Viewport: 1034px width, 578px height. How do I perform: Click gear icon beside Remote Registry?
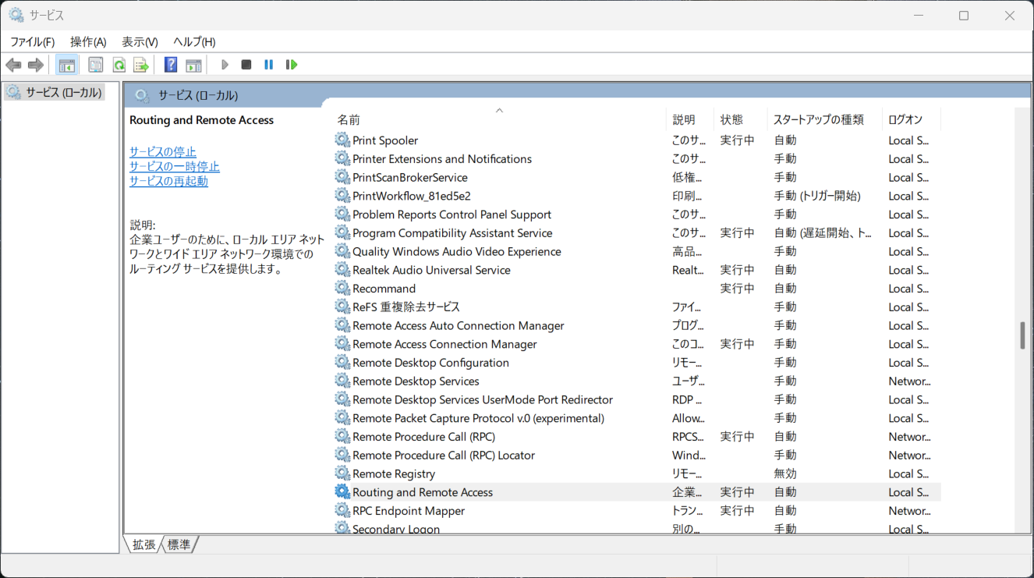[342, 473]
